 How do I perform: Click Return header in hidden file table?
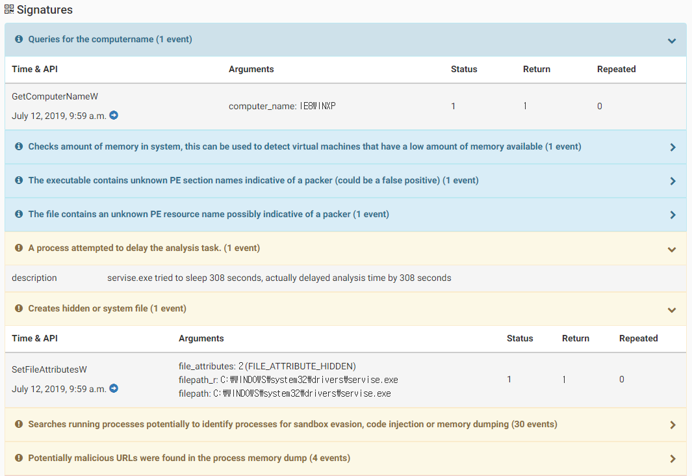(x=576, y=338)
